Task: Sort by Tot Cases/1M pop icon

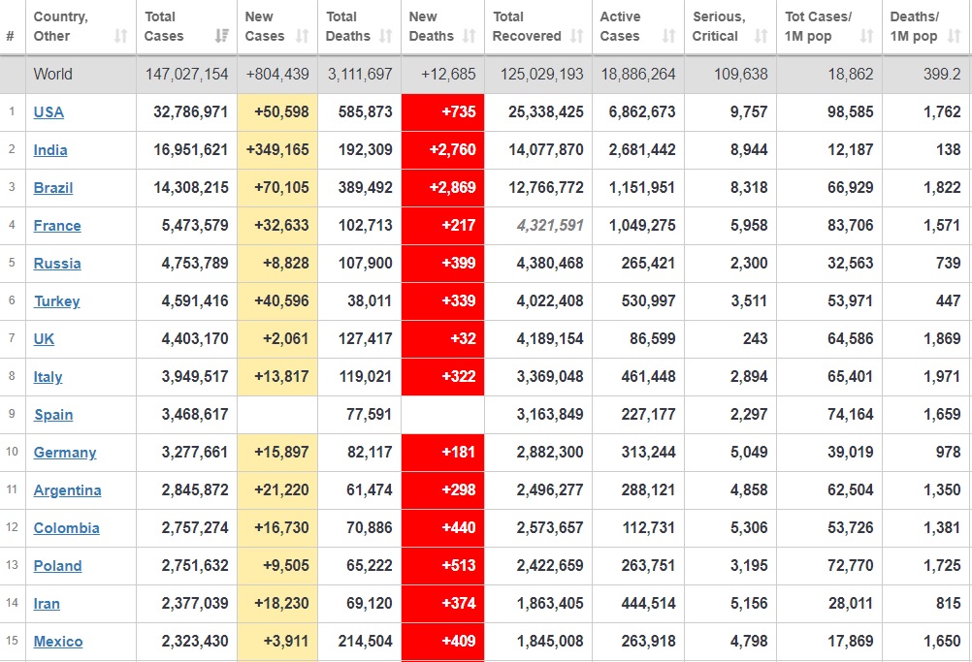Action: coord(866,36)
